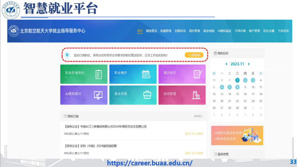Open 中国长江三峡集团 2024 recruitment notice
The image size is (297, 167).
pyautogui.click(x=105, y=127)
